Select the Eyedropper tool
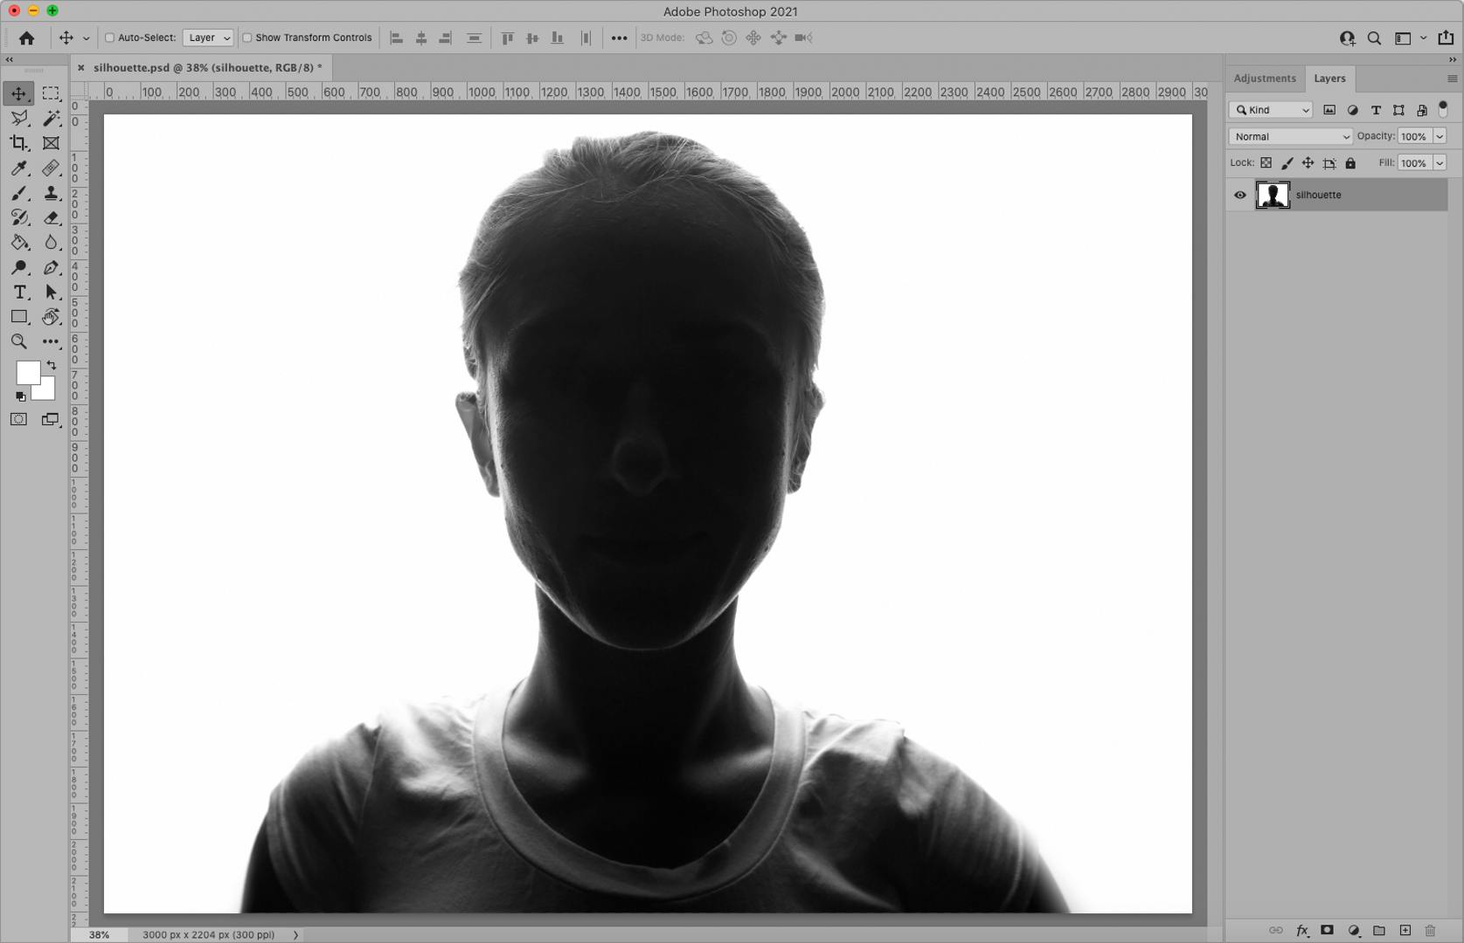The width and height of the screenshot is (1464, 943). [19, 169]
